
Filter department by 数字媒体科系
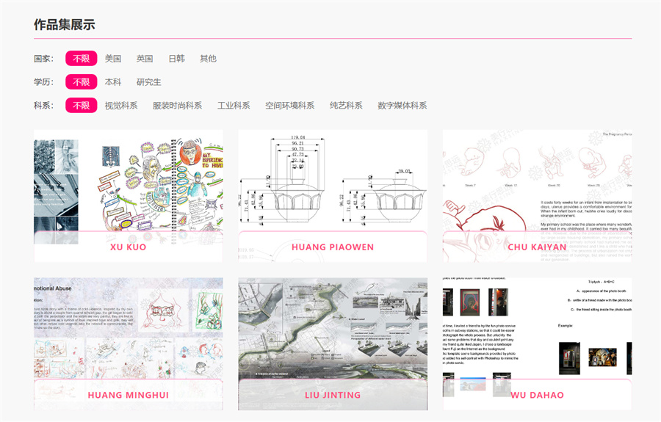(x=402, y=105)
